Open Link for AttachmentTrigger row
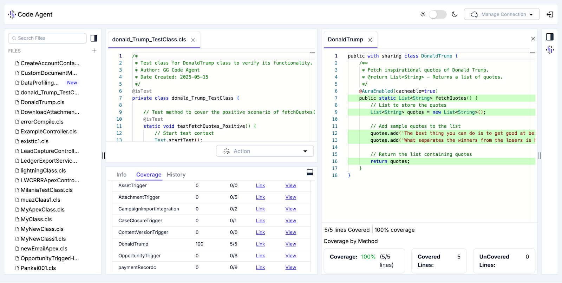The image size is (562, 283). pyautogui.click(x=260, y=197)
